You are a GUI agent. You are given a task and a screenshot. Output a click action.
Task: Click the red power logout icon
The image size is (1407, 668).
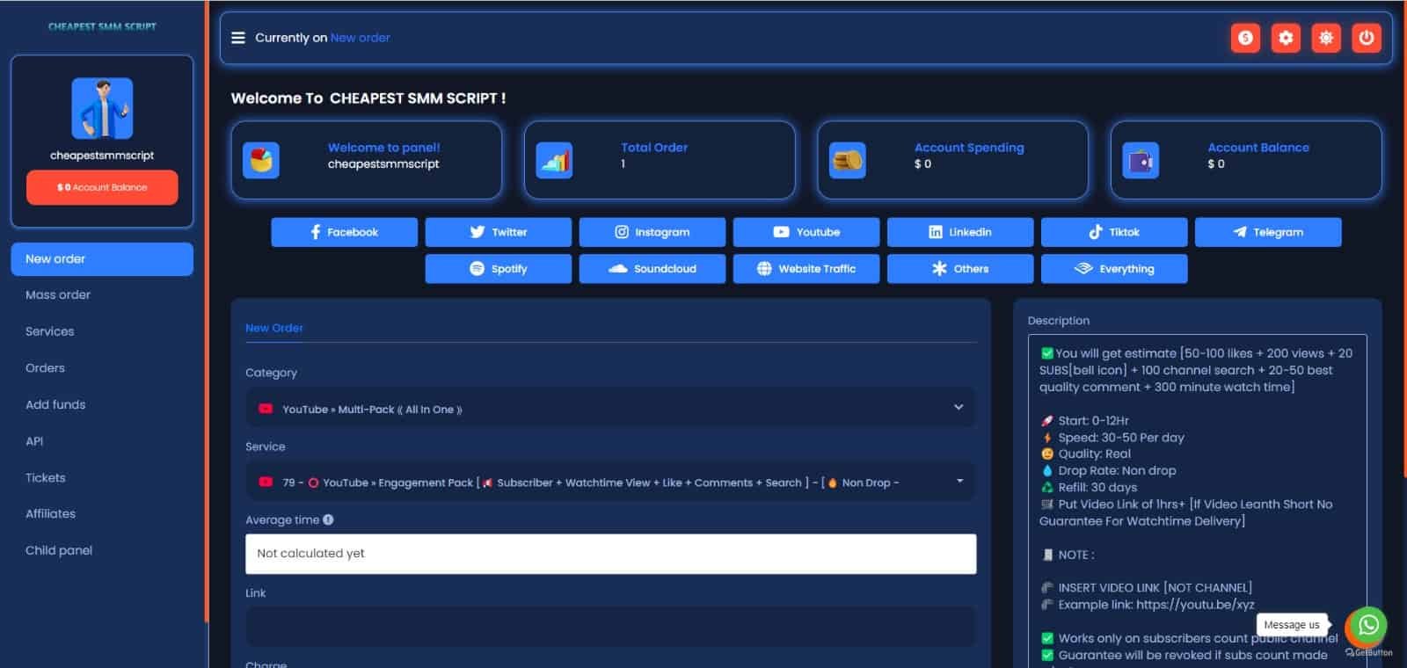point(1366,38)
